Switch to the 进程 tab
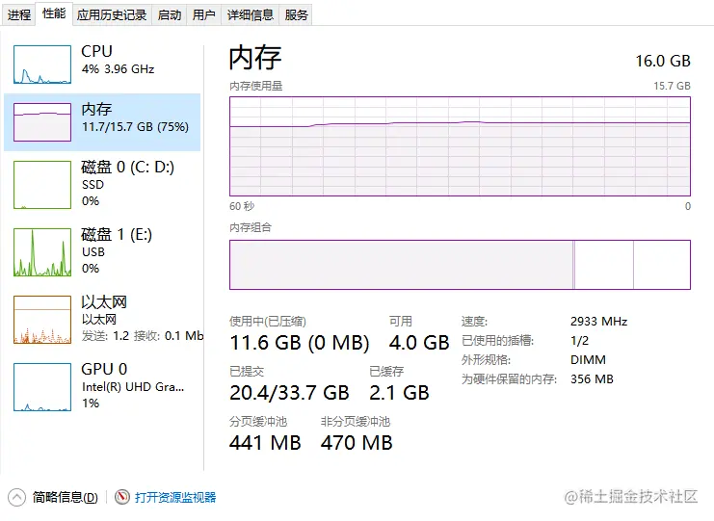 tap(19, 14)
